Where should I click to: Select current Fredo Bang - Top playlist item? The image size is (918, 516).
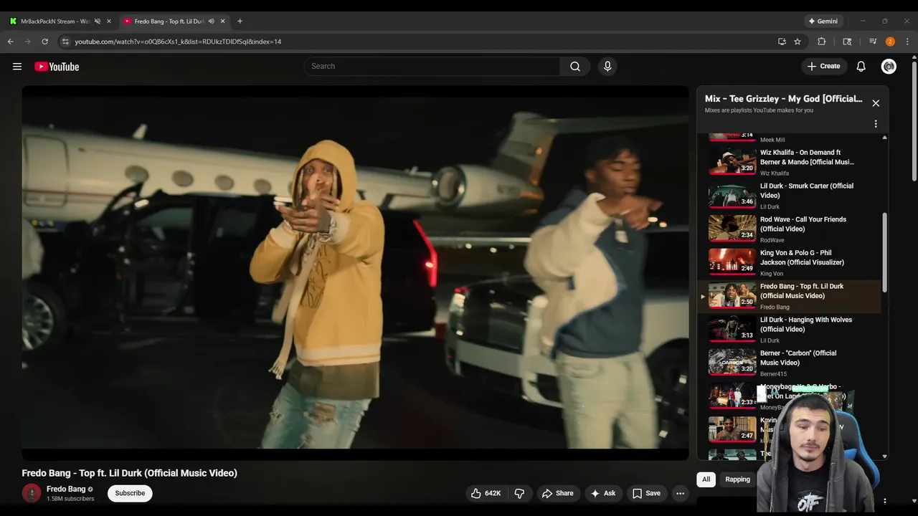[x=789, y=296]
